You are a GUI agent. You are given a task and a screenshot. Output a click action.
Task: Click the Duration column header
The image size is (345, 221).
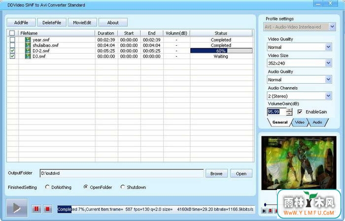[x=106, y=33]
